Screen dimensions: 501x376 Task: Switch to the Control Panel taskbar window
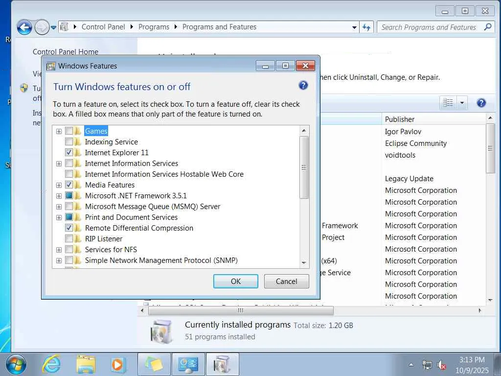188,364
